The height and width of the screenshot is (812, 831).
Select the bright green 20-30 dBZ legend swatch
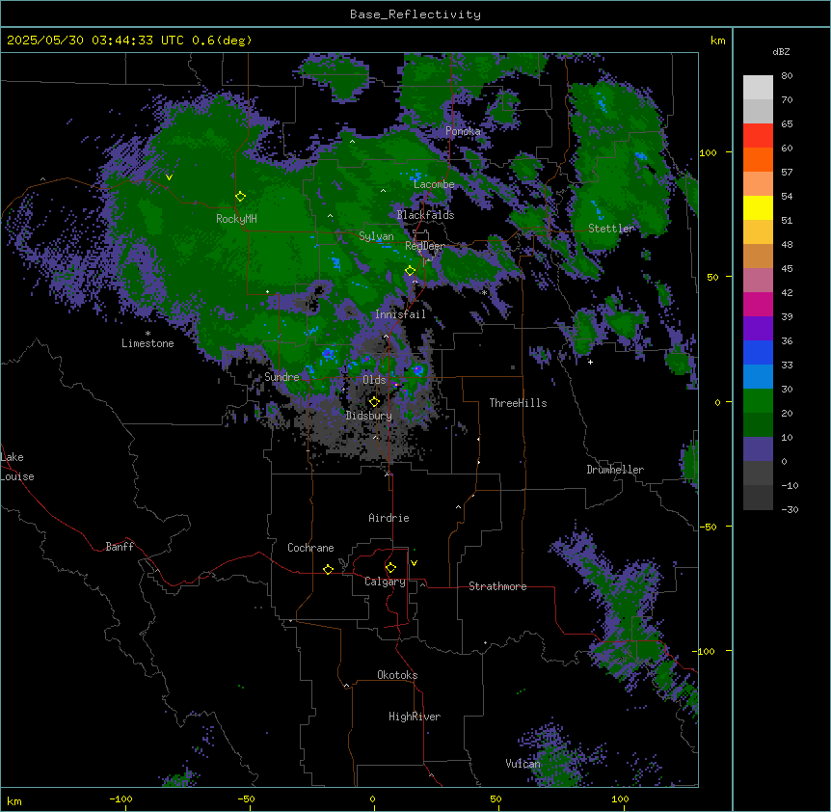[758, 401]
